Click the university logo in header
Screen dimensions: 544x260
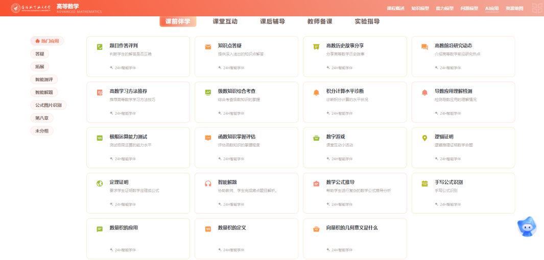click(32, 8)
